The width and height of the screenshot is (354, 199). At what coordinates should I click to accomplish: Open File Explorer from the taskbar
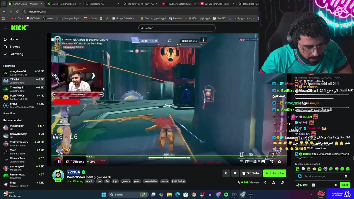coord(170,195)
